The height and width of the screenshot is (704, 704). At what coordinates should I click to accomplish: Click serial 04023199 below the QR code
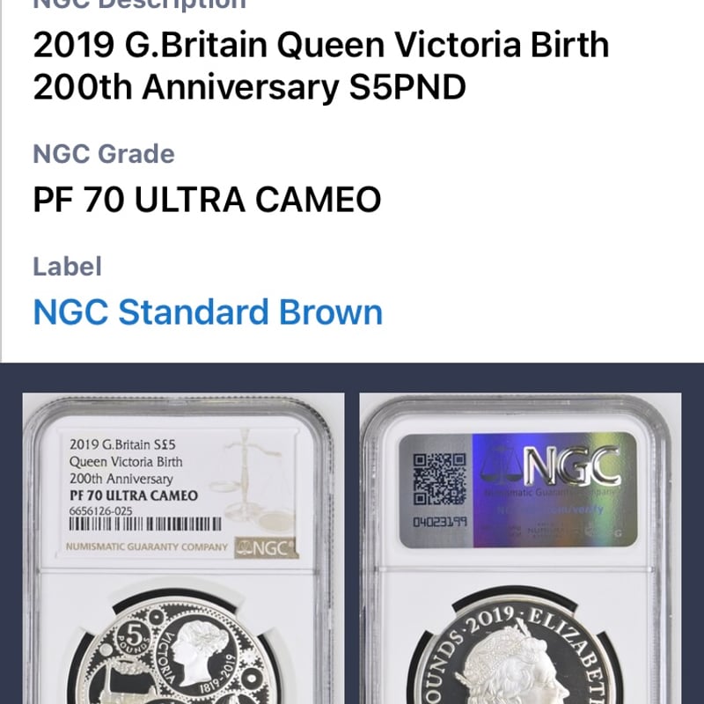coord(440,522)
